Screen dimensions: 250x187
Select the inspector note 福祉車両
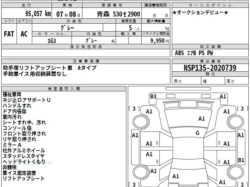coord(12,94)
